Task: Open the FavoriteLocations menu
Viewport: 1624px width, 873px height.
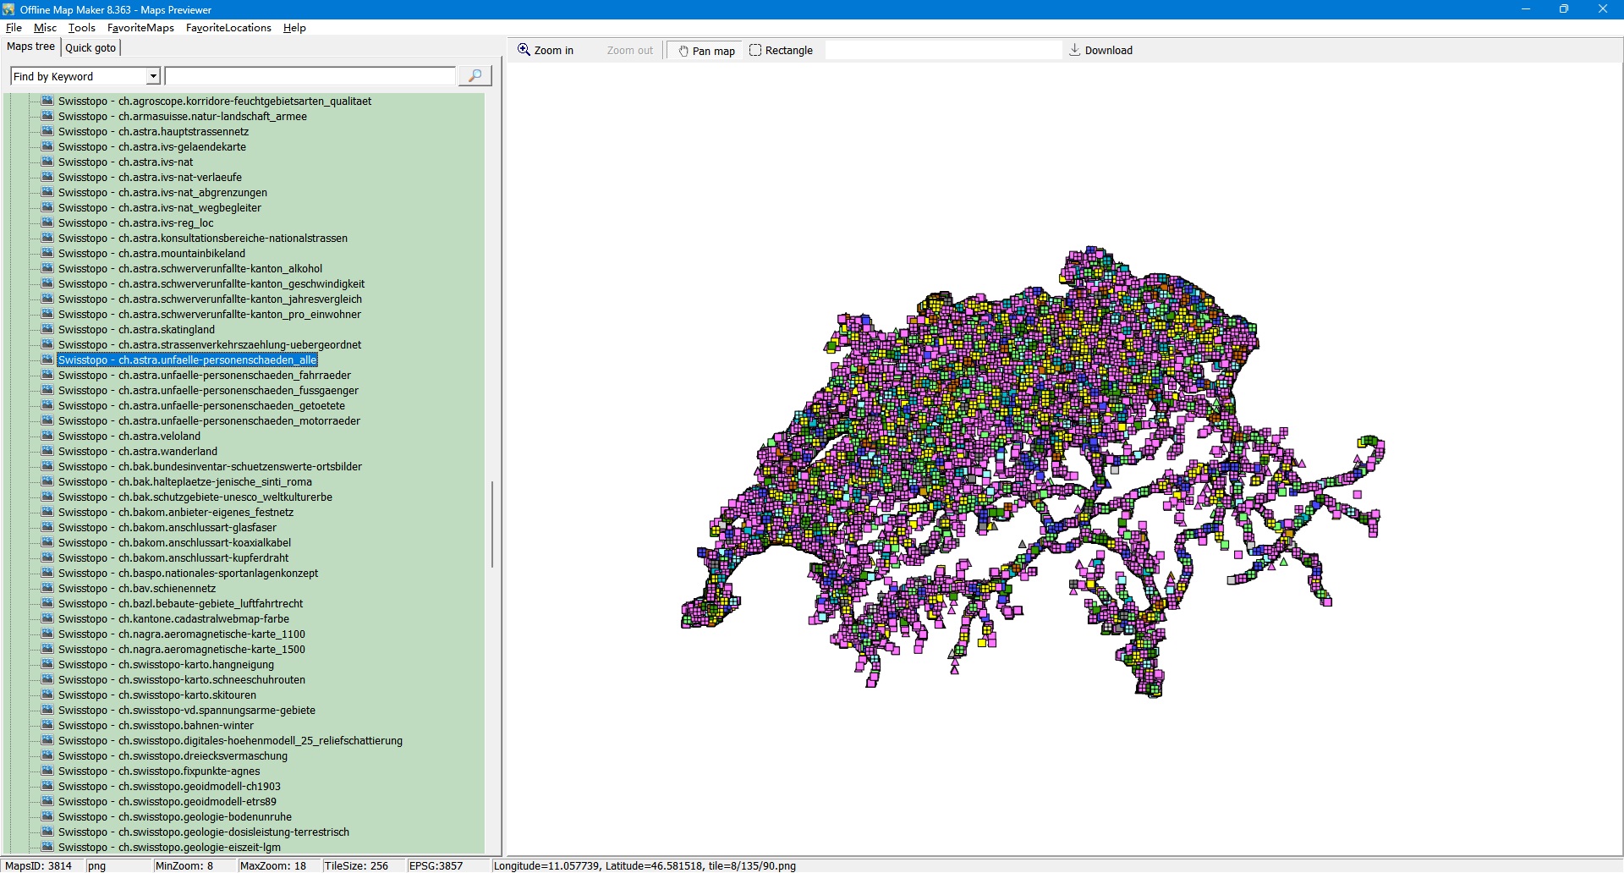Action: coord(228,28)
